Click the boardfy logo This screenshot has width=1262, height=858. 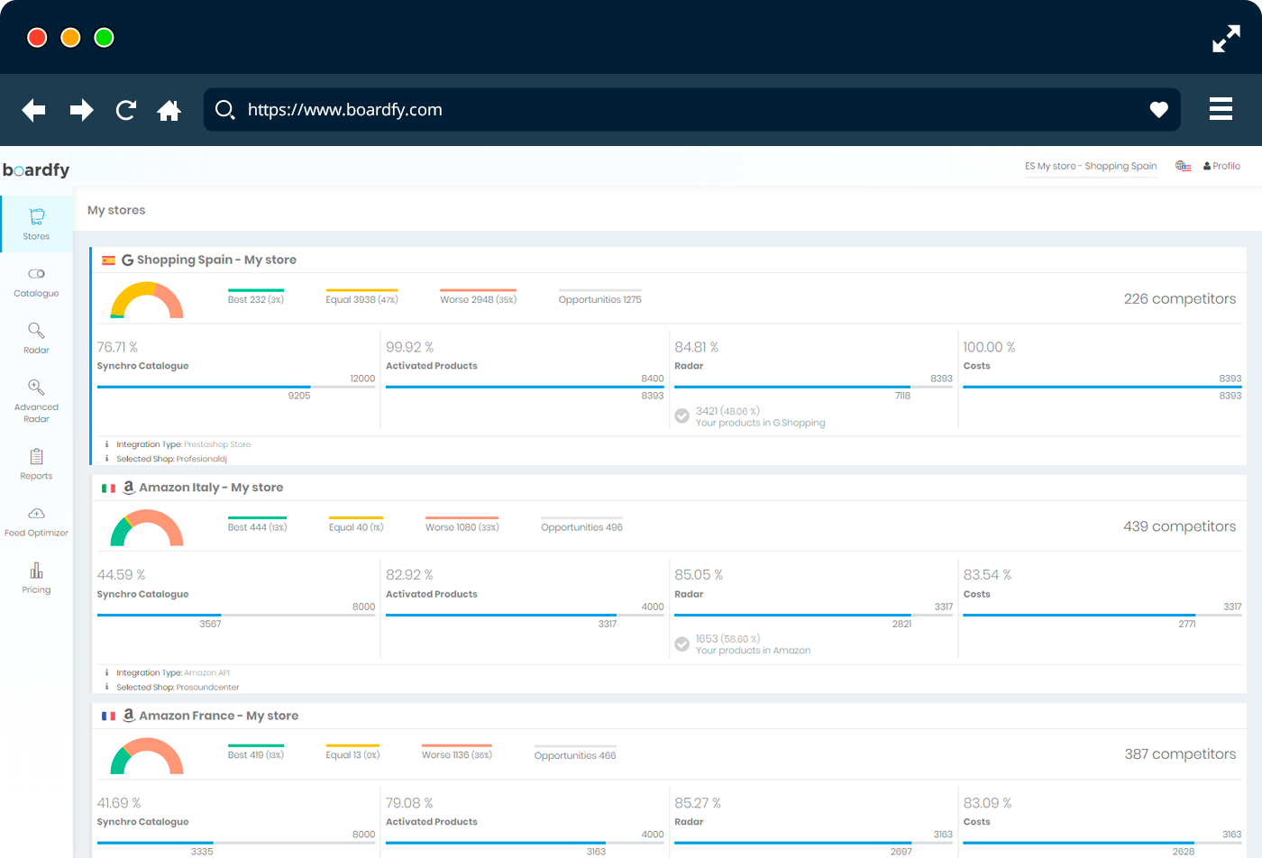(36, 169)
